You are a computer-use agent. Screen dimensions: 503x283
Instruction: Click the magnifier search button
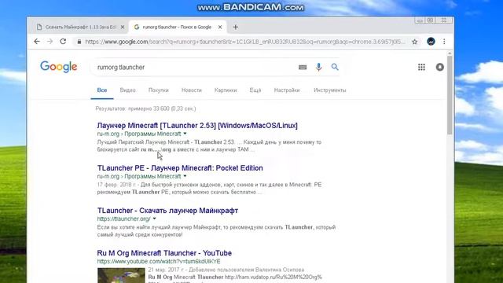coord(335,67)
